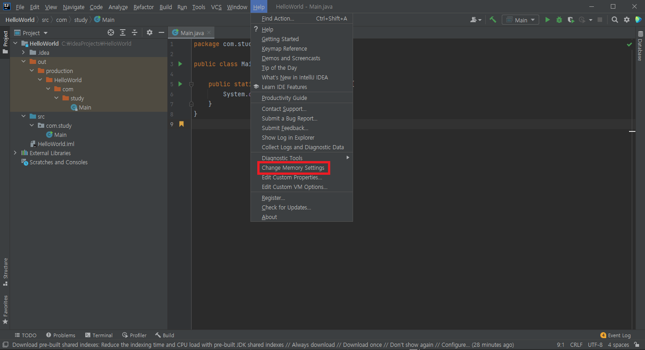Image resolution: width=645 pixels, height=350 pixels.
Task: Click About in the Help menu
Action: (302, 217)
